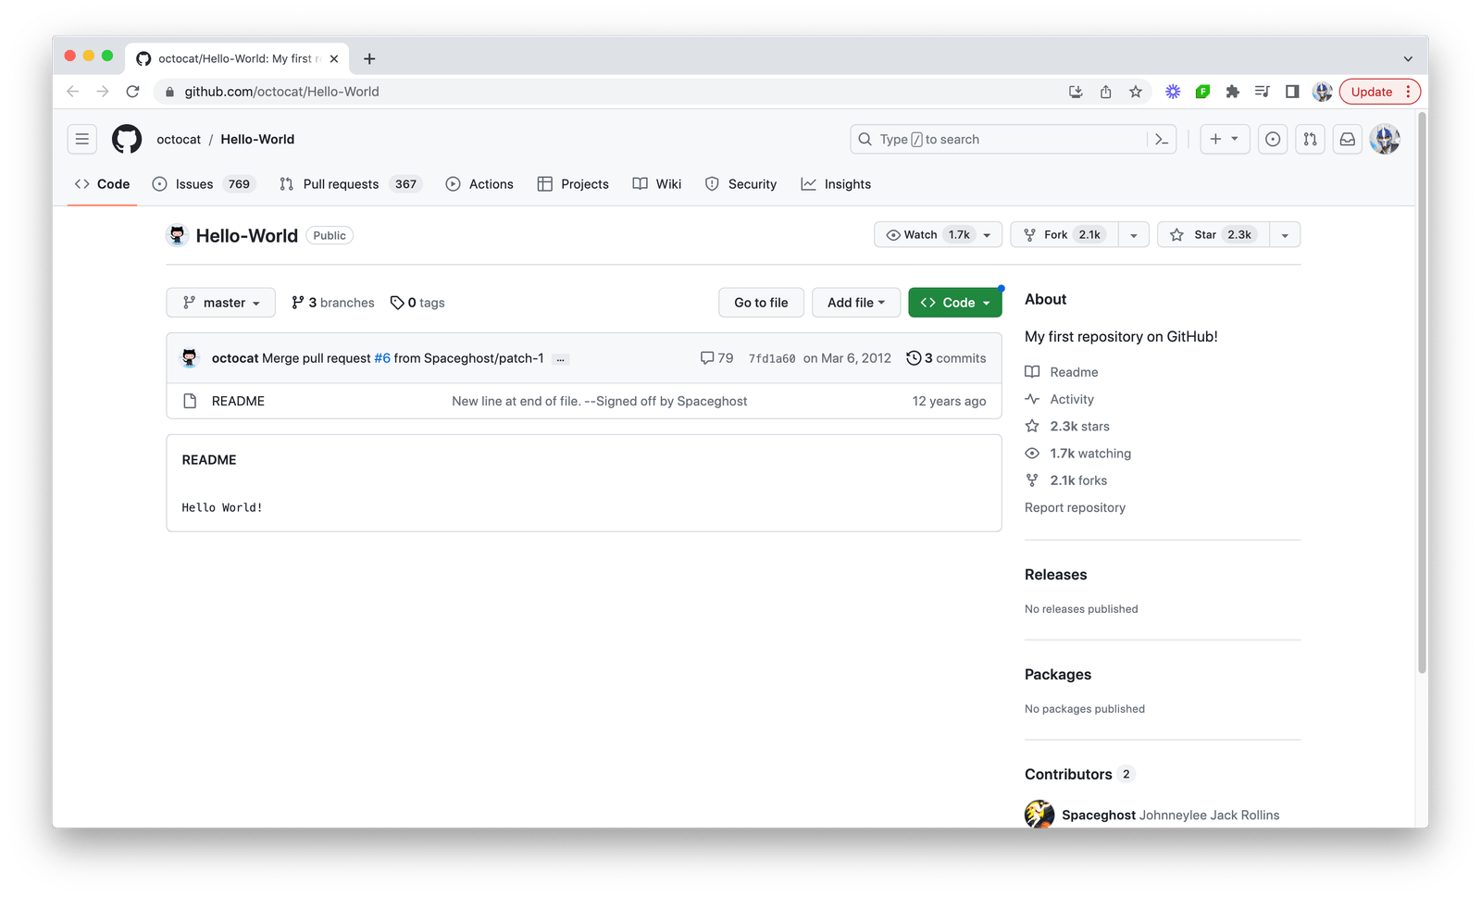Go back in browser history
The width and height of the screenshot is (1481, 897).
pyautogui.click(x=73, y=92)
